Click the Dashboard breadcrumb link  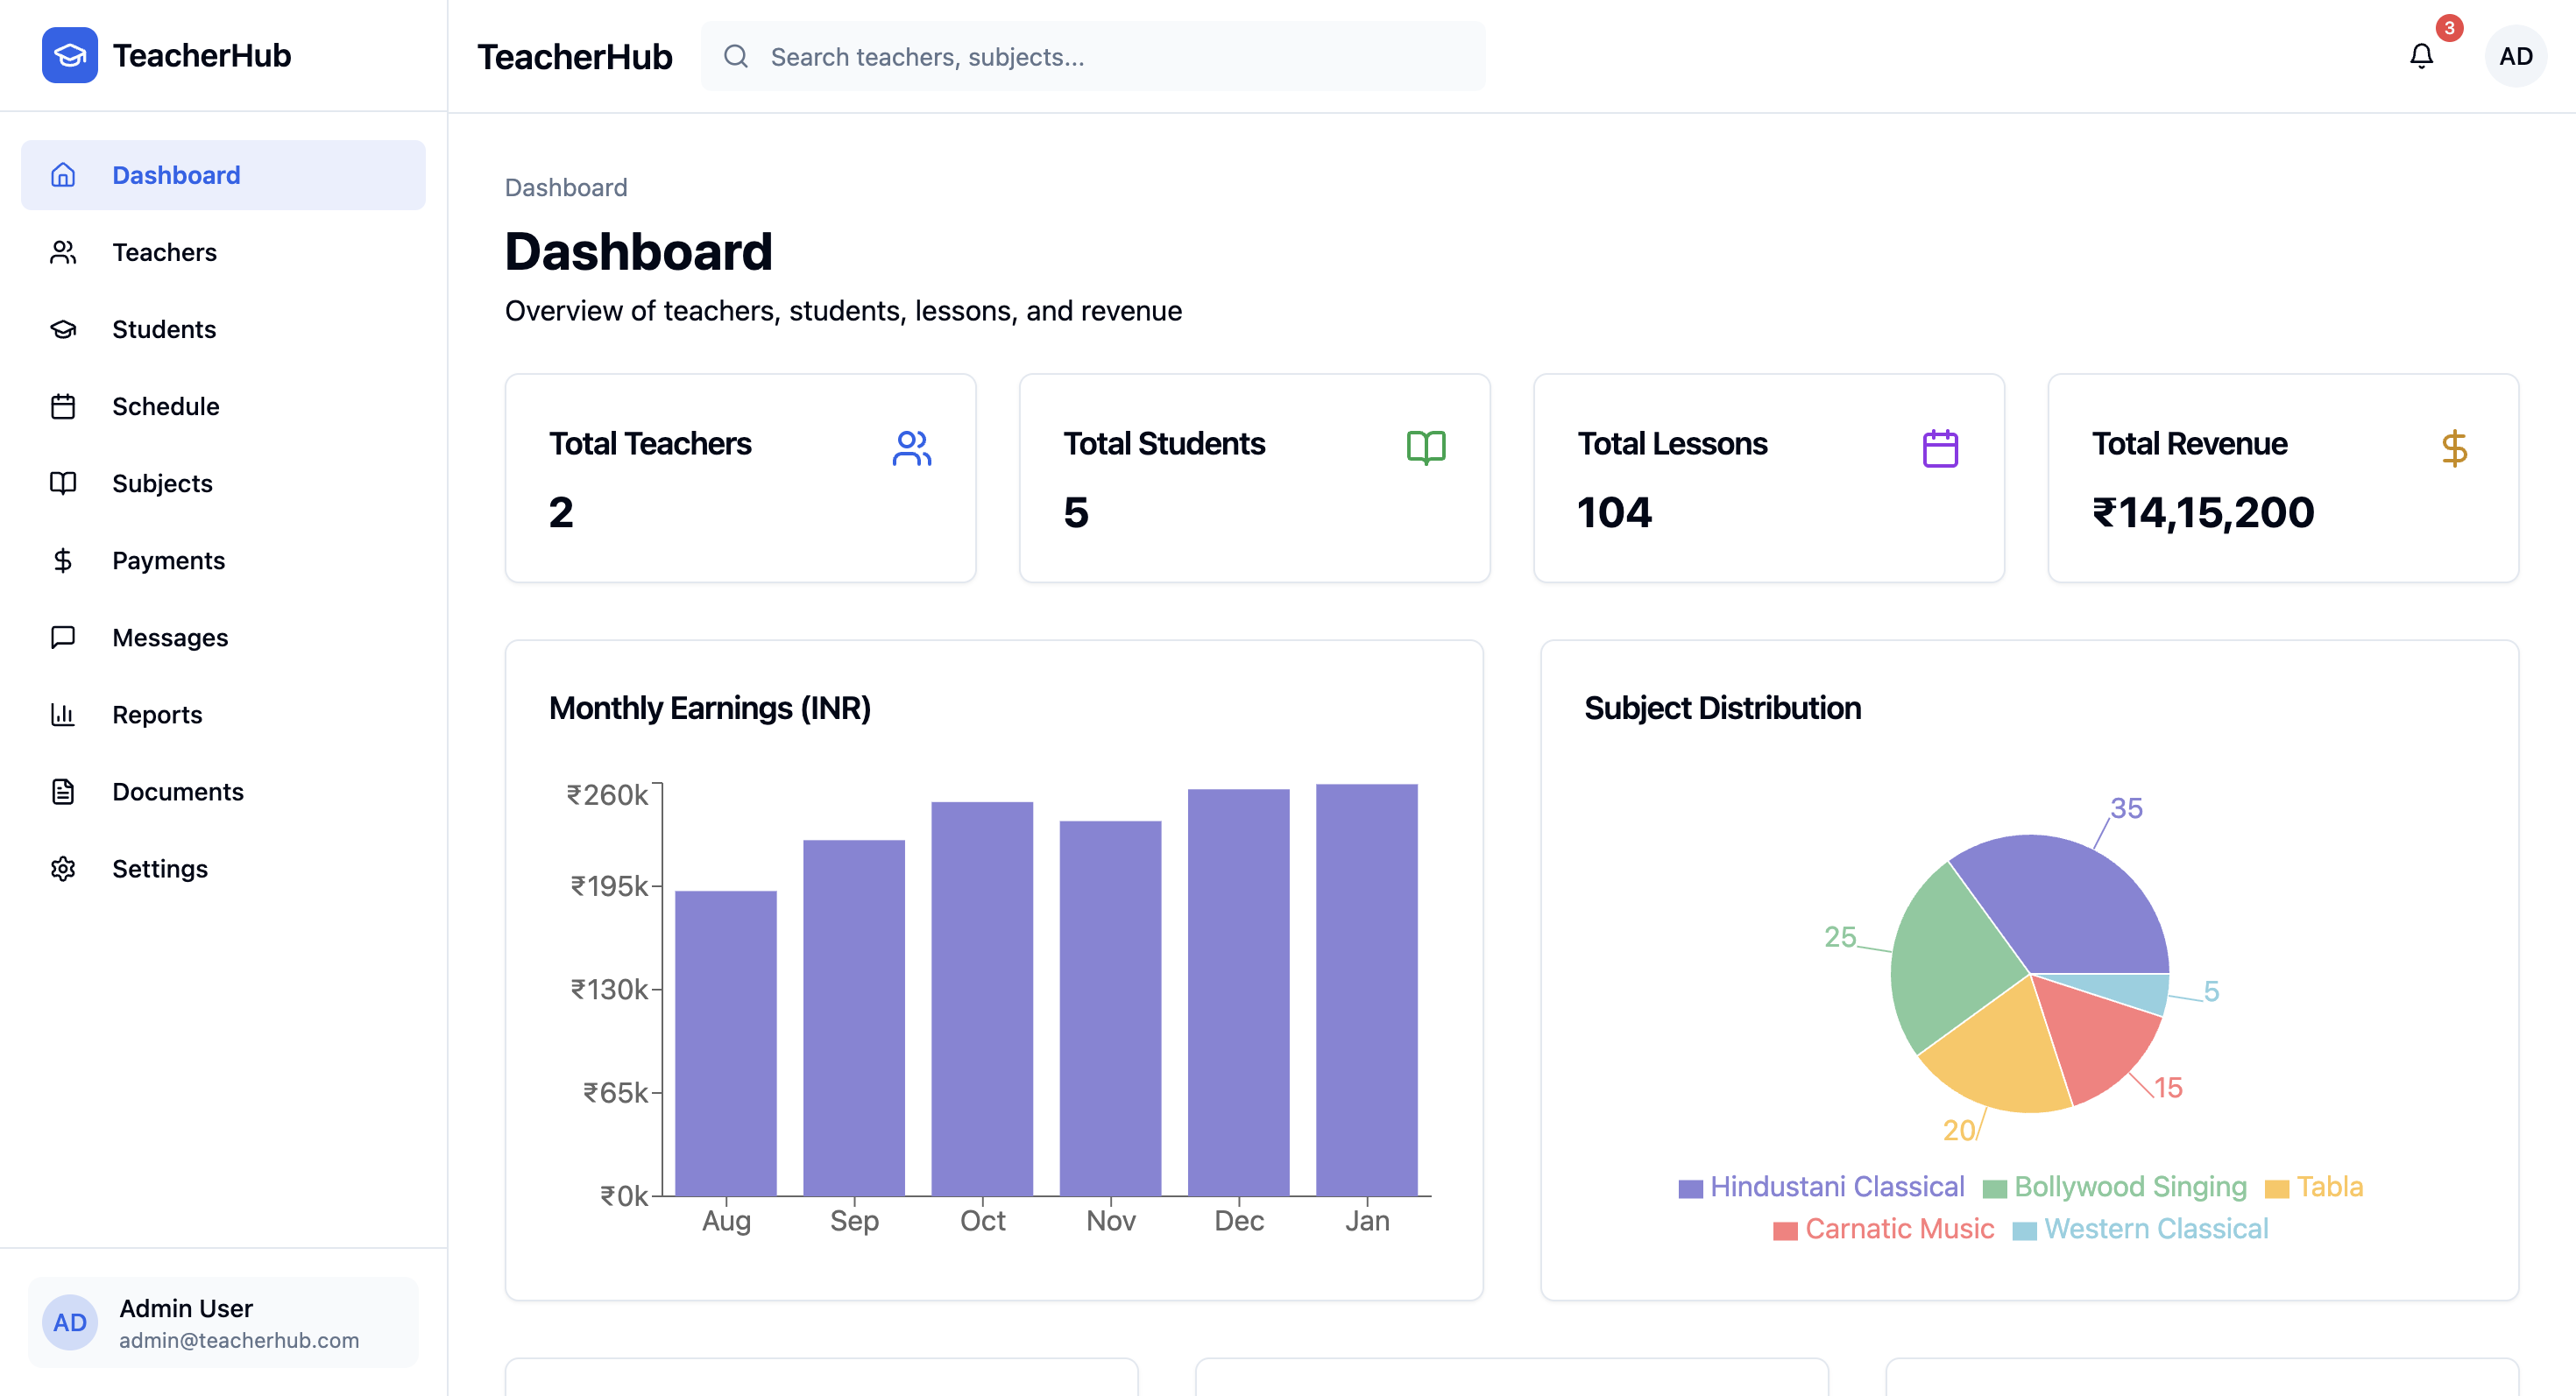(x=566, y=187)
